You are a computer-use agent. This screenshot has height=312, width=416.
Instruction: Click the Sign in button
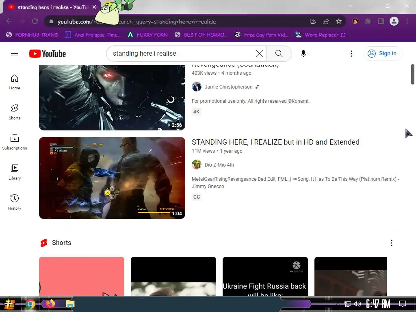(383, 54)
